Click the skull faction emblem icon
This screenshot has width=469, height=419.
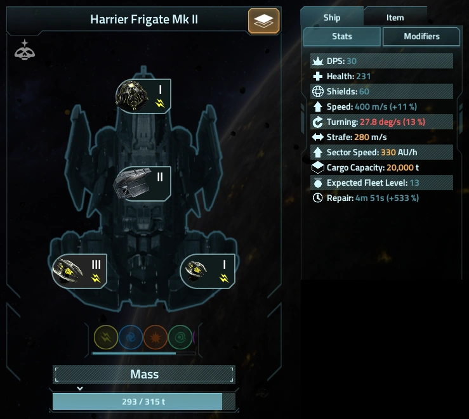click(x=25, y=50)
